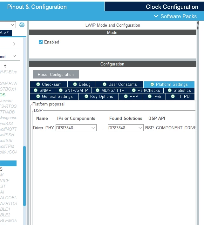
Task: Open the SNTP/SMTP tab
Action: (x=73, y=90)
